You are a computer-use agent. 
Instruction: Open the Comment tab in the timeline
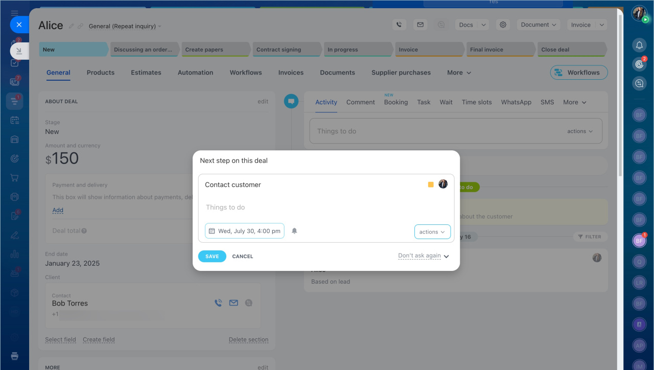(x=360, y=102)
